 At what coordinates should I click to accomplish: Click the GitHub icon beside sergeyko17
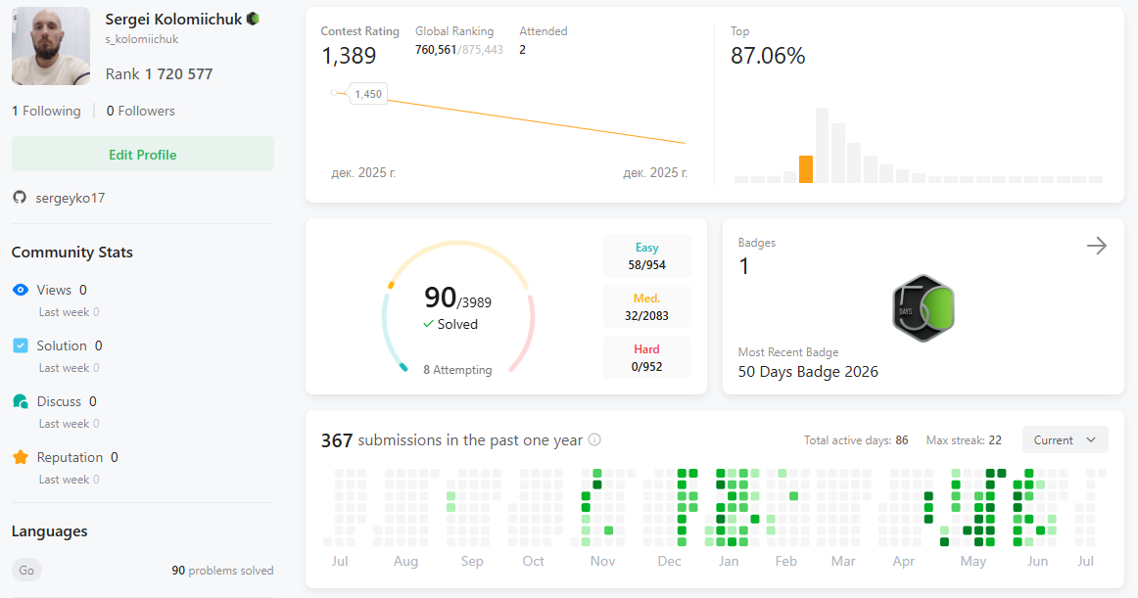point(20,198)
